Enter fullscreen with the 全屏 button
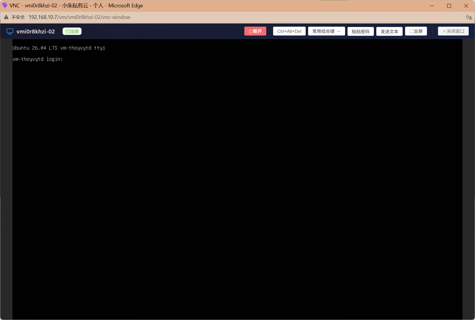This screenshot has width=475, height=320. click(416, 31)
